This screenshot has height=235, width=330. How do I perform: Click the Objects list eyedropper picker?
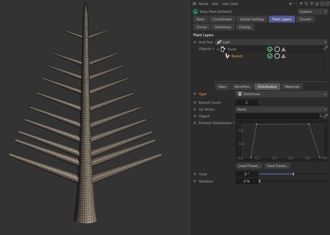pyautogui.click(x=325, y=48)
